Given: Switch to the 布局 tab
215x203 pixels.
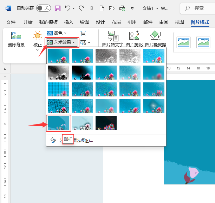Looking at the screenshot, I should (116, 22).
